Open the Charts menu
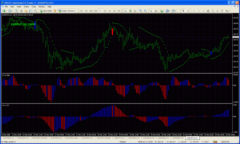 click(x=26, y=7)
